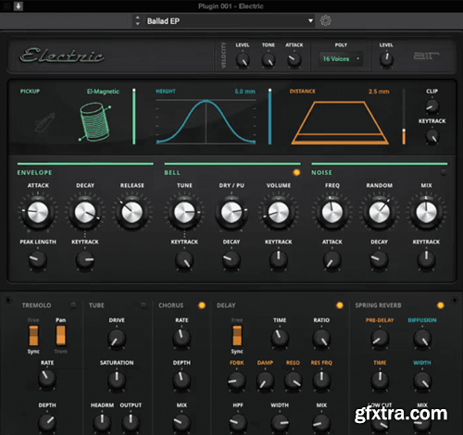Flip the Delay Free/Sync switch
The image size is (463, 435).
point(237,336)
